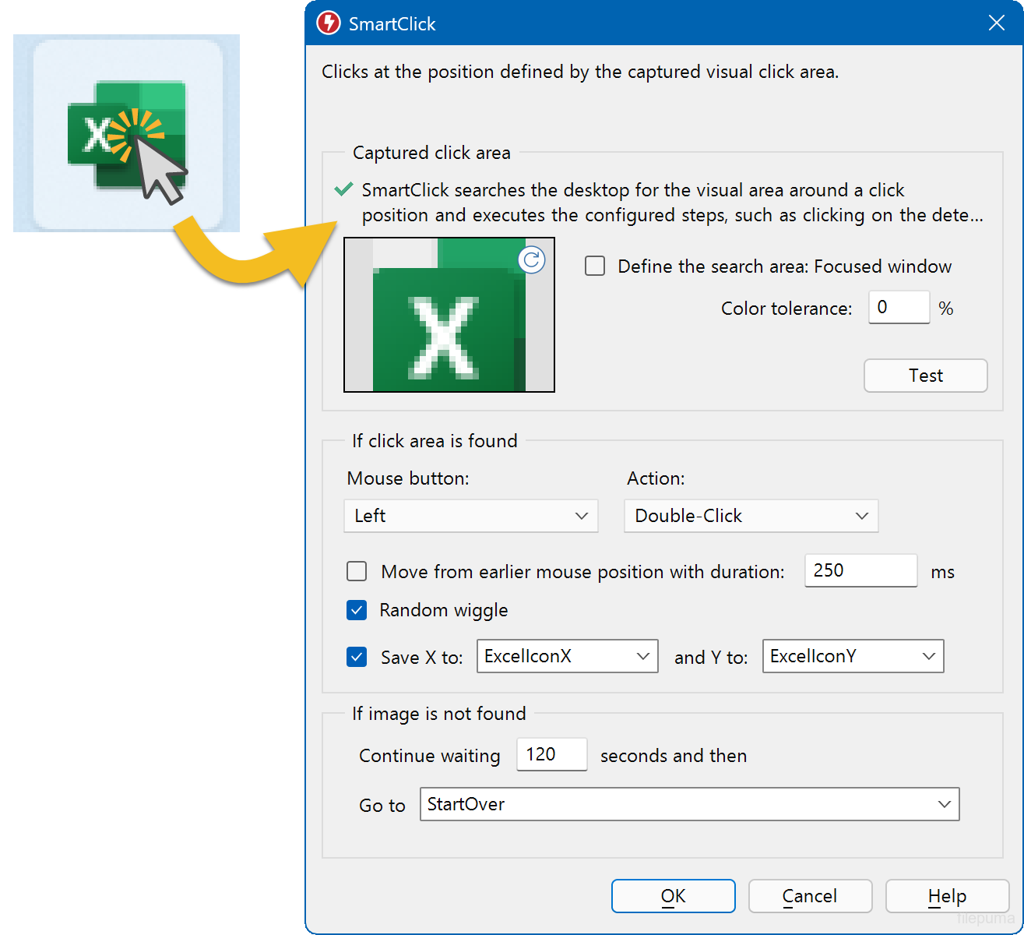Click the "If click area is found" label
Screen dimensions: 1024x935
(435, 441)
